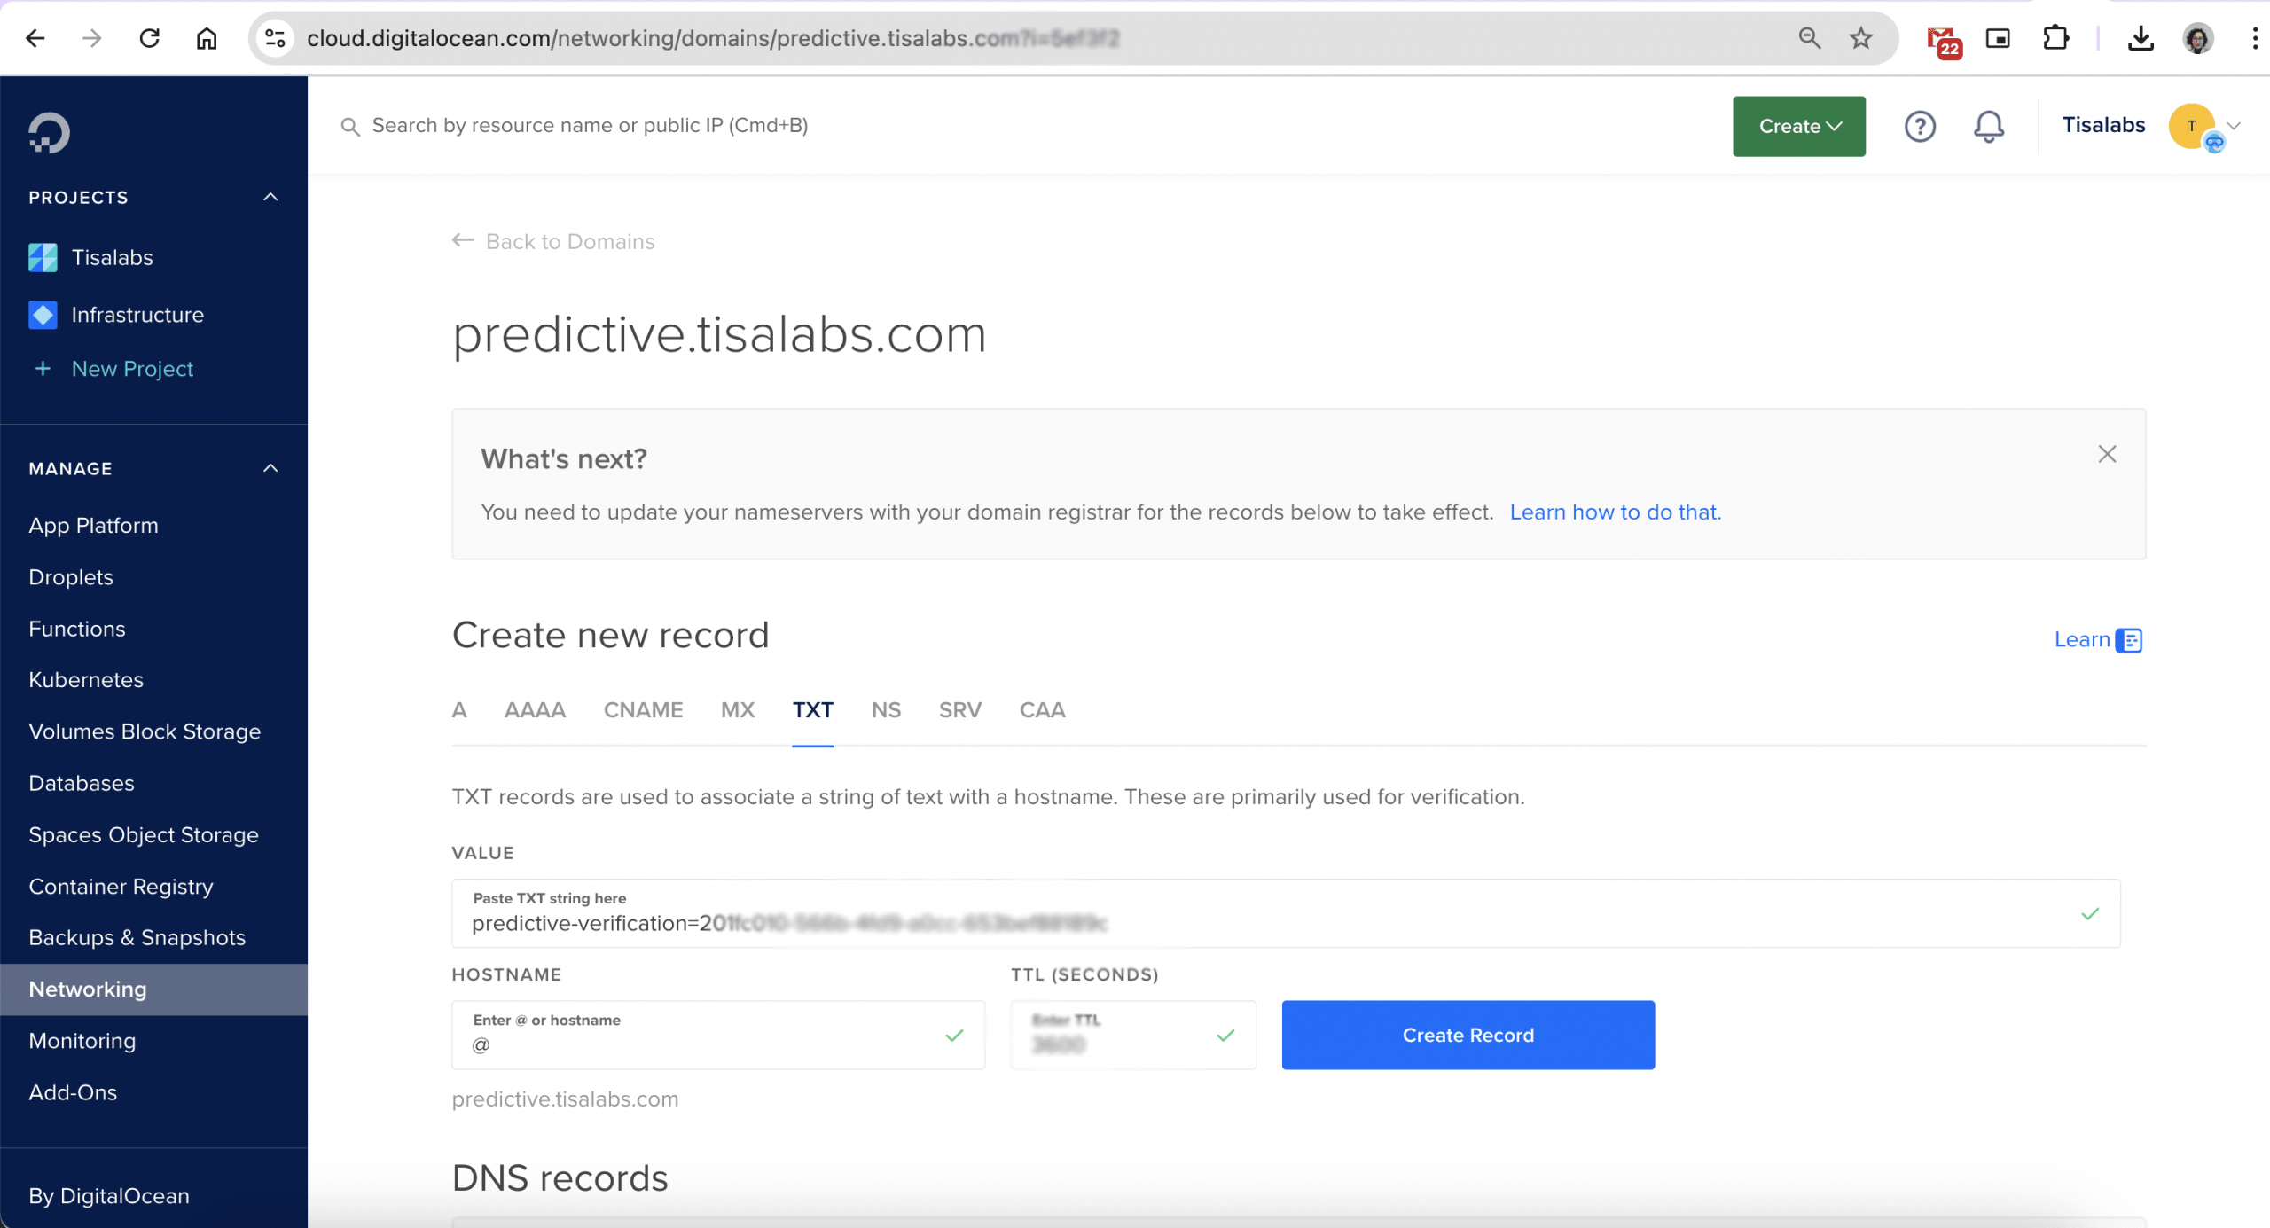Open the Gmail extension with 22 badge

pyautogui.click(x=1944, y=41)
